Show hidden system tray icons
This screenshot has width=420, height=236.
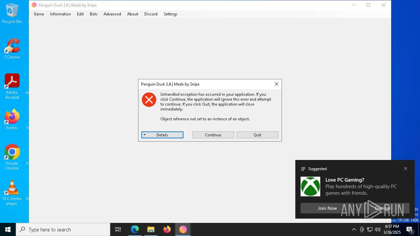[354, 229]
